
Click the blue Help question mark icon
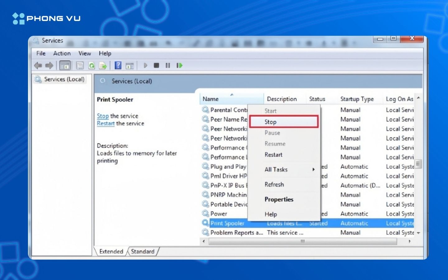(118, 65)
